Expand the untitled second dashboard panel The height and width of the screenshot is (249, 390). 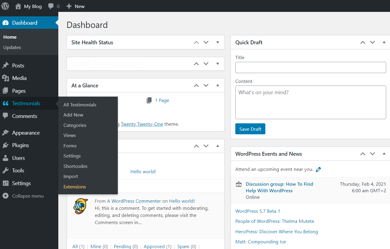click(218, 64)
